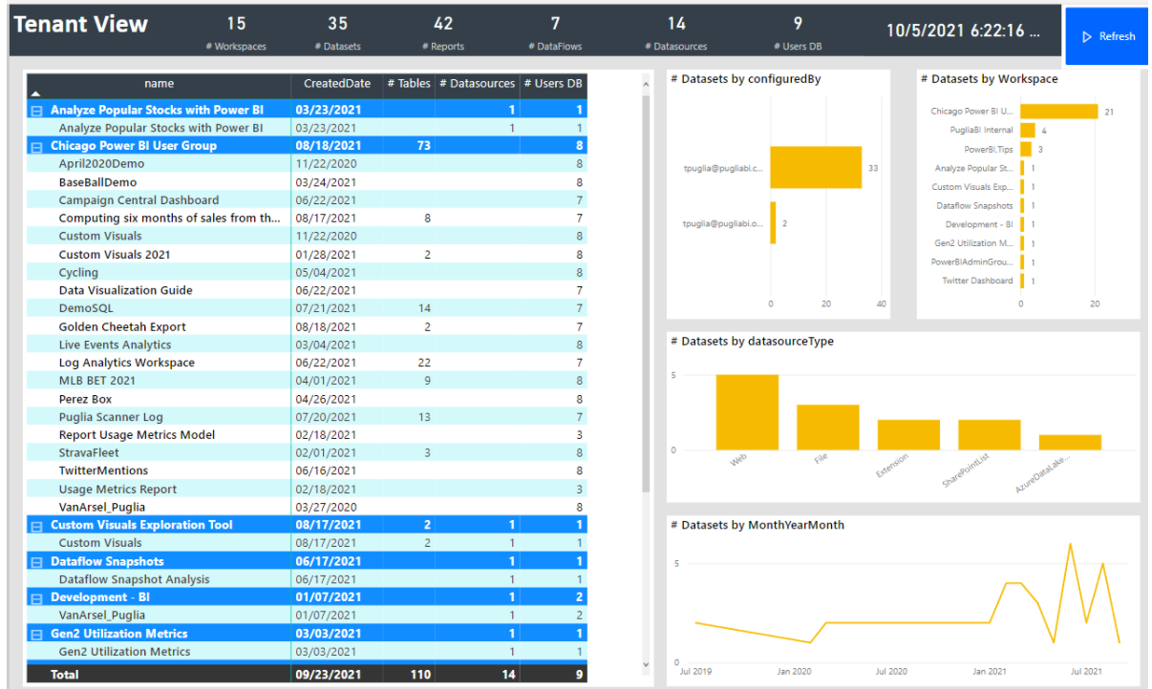Select Log Analytics Workspace row
The height and width of the screenshot is (689, 1152).
pyautogui.click(x=307, y=363)
